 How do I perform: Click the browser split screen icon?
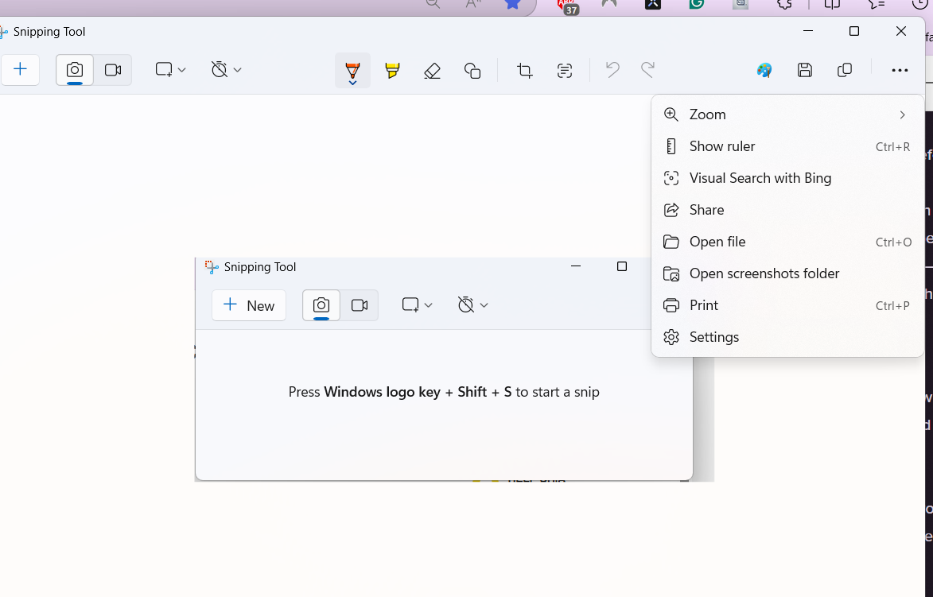832,3
